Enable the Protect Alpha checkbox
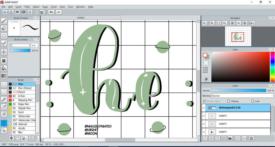 click(204, 101)
